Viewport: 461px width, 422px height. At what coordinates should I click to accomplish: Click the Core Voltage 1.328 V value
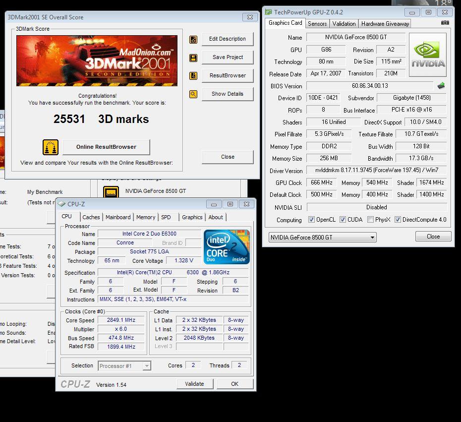[x=183, y=260]
